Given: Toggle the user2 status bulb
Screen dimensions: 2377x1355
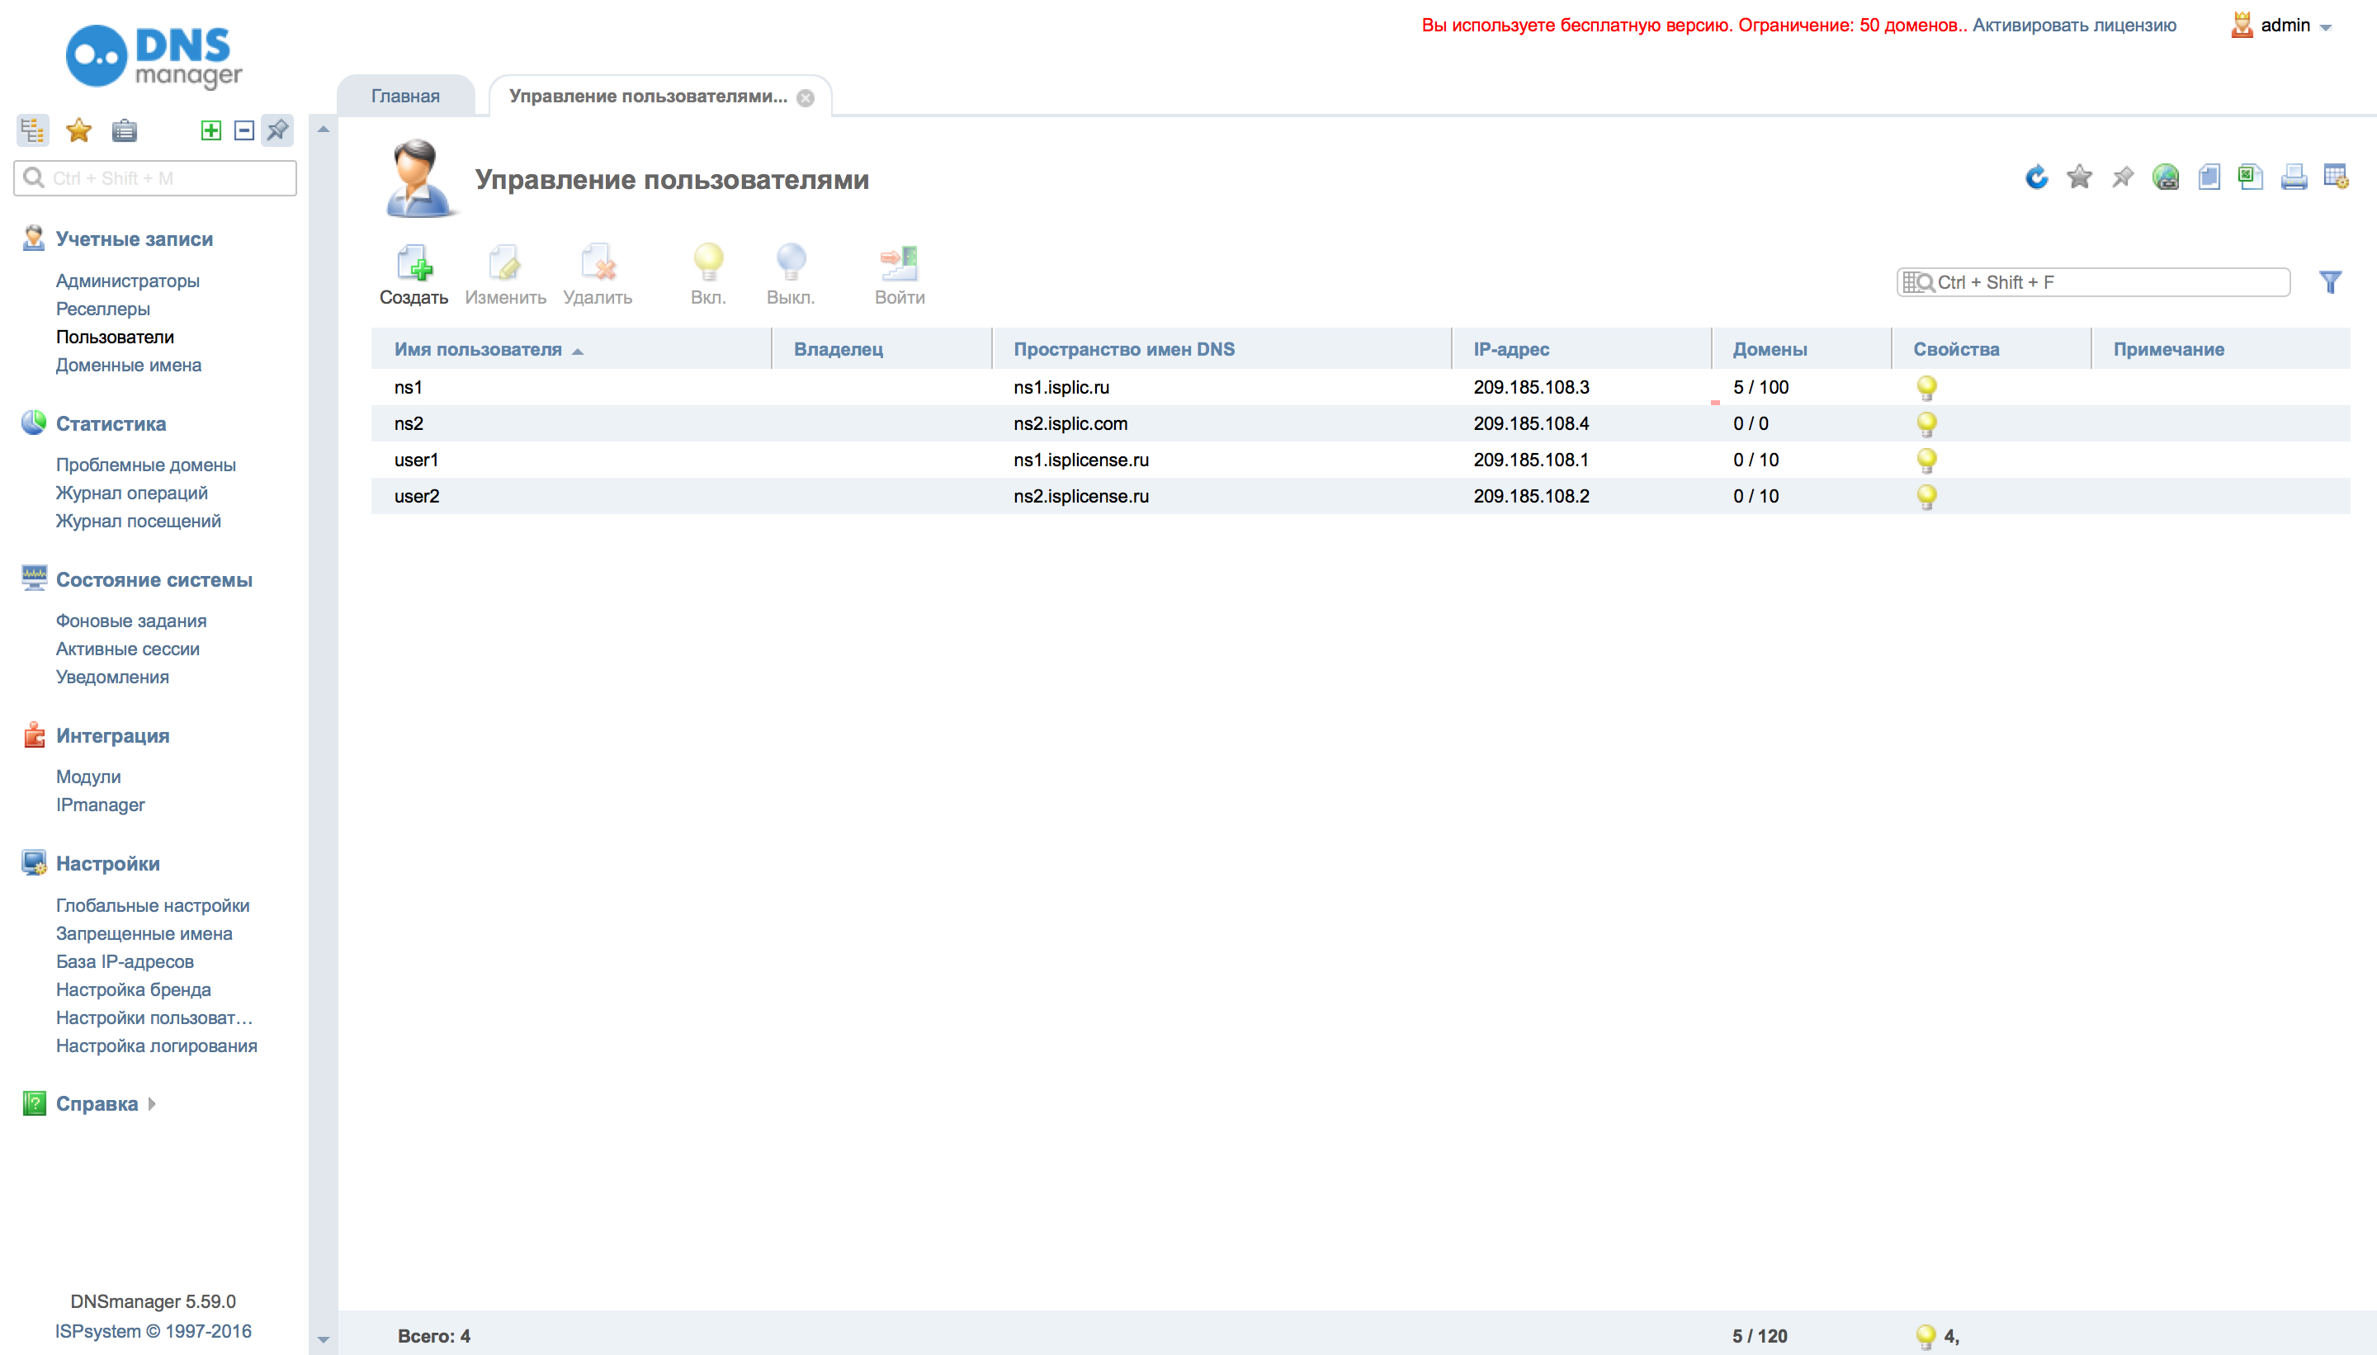Looking at the screenshot, I should click(1926, 496).
